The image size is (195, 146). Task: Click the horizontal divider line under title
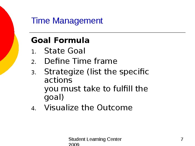click(x=108, y=33)
